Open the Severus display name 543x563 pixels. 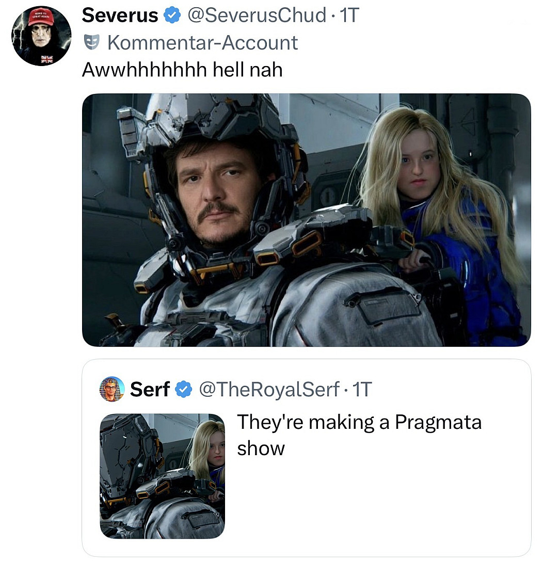tap(120, 15)
